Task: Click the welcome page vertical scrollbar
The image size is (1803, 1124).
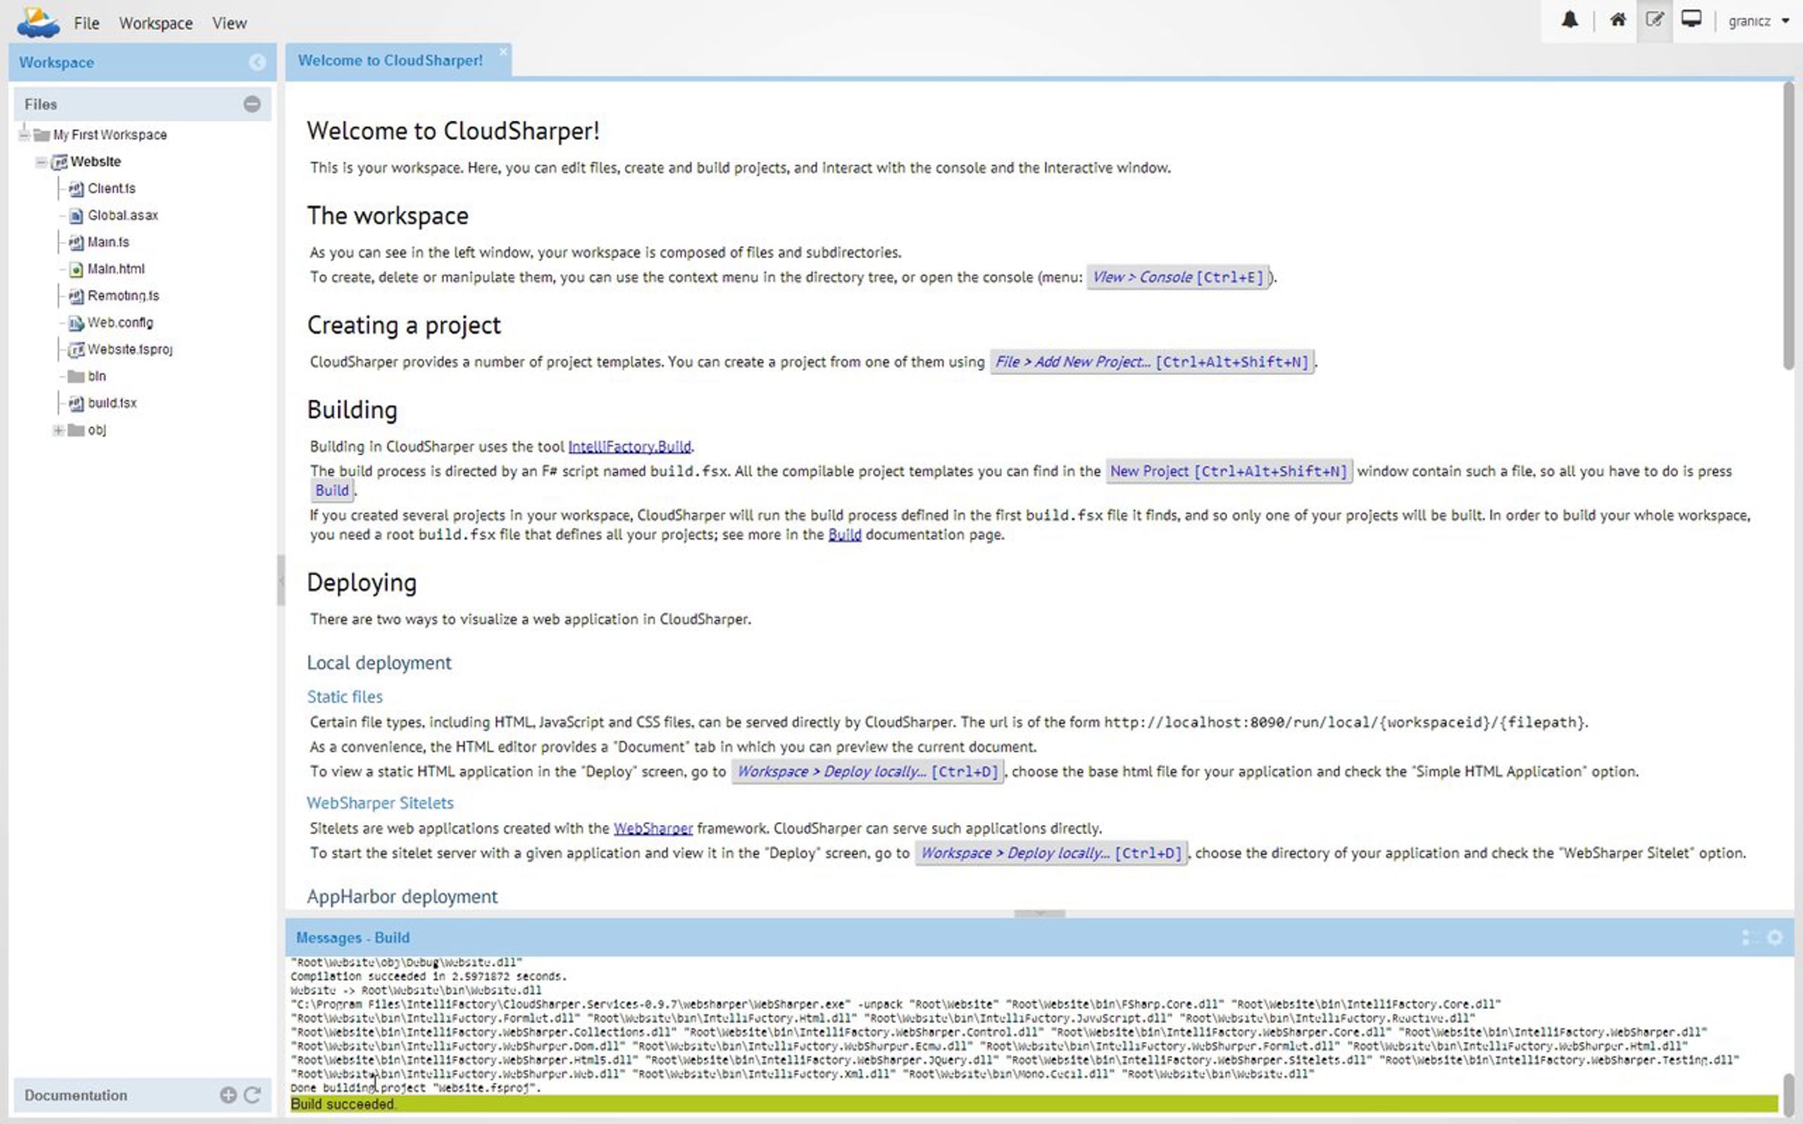Action: click(x=1788, y=225)
